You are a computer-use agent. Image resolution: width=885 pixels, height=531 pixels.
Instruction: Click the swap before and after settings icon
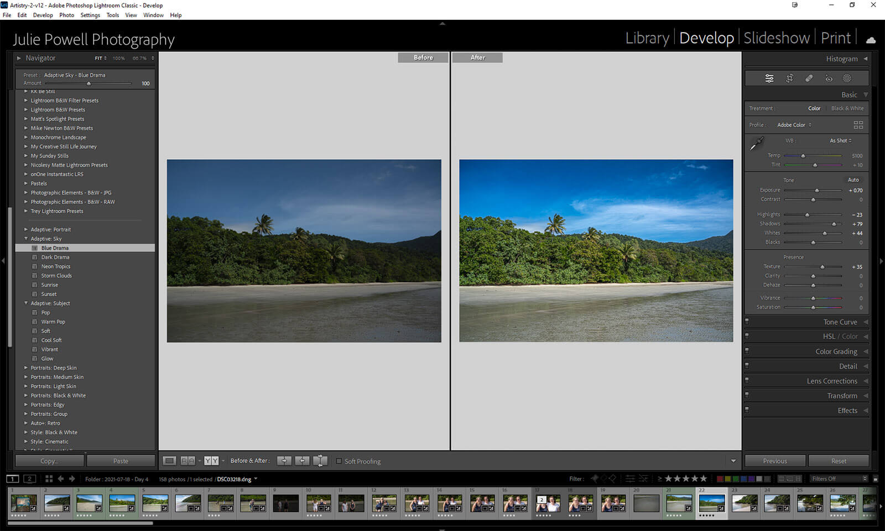coord(320,461)
